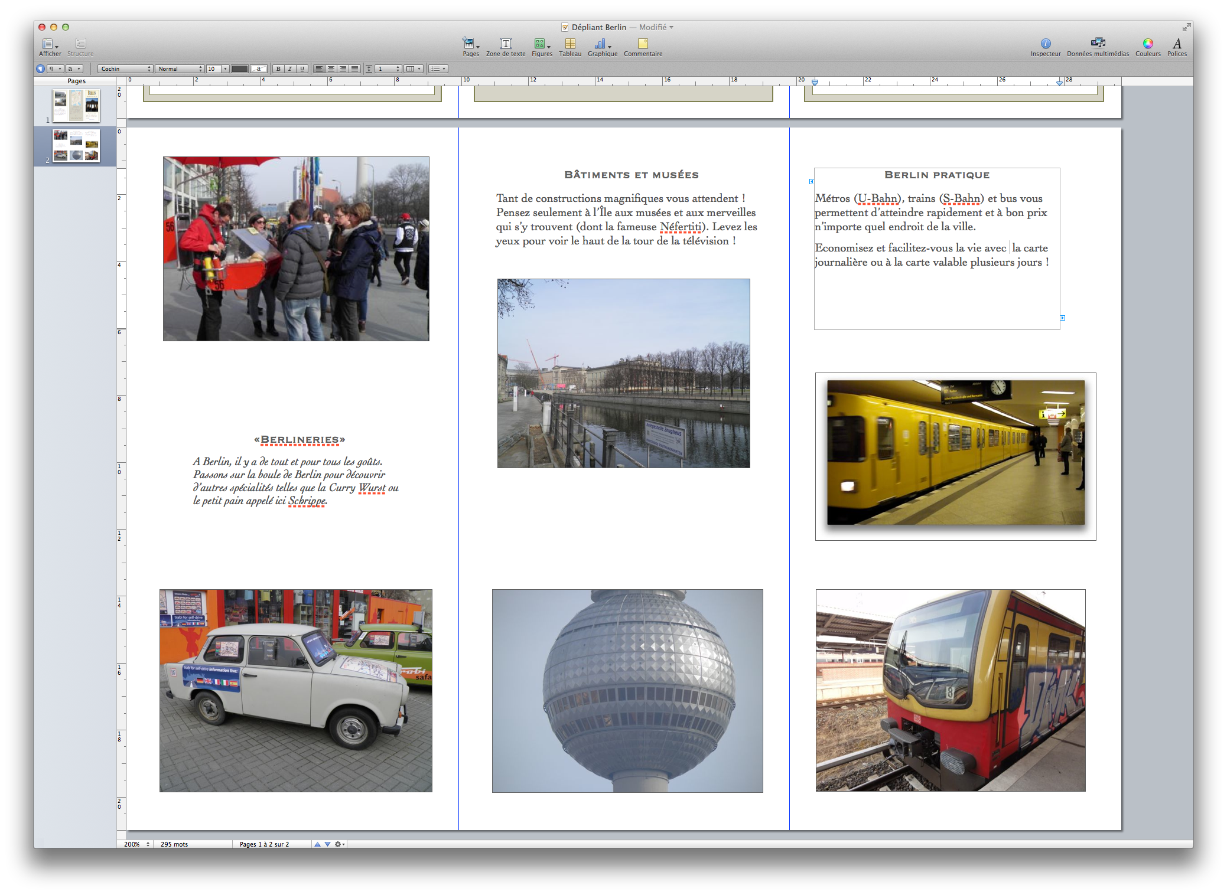1227x895 pixels.
Task: Open the Polices font panel
Action: tap(1177, 44)
